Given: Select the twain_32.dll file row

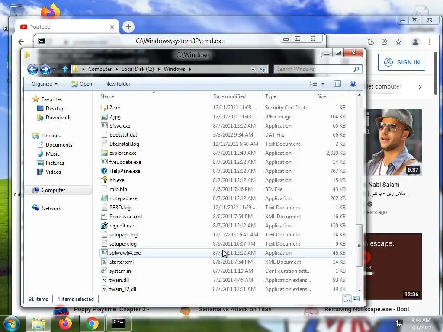Looking at the screenshot, I should coord(223,289).
